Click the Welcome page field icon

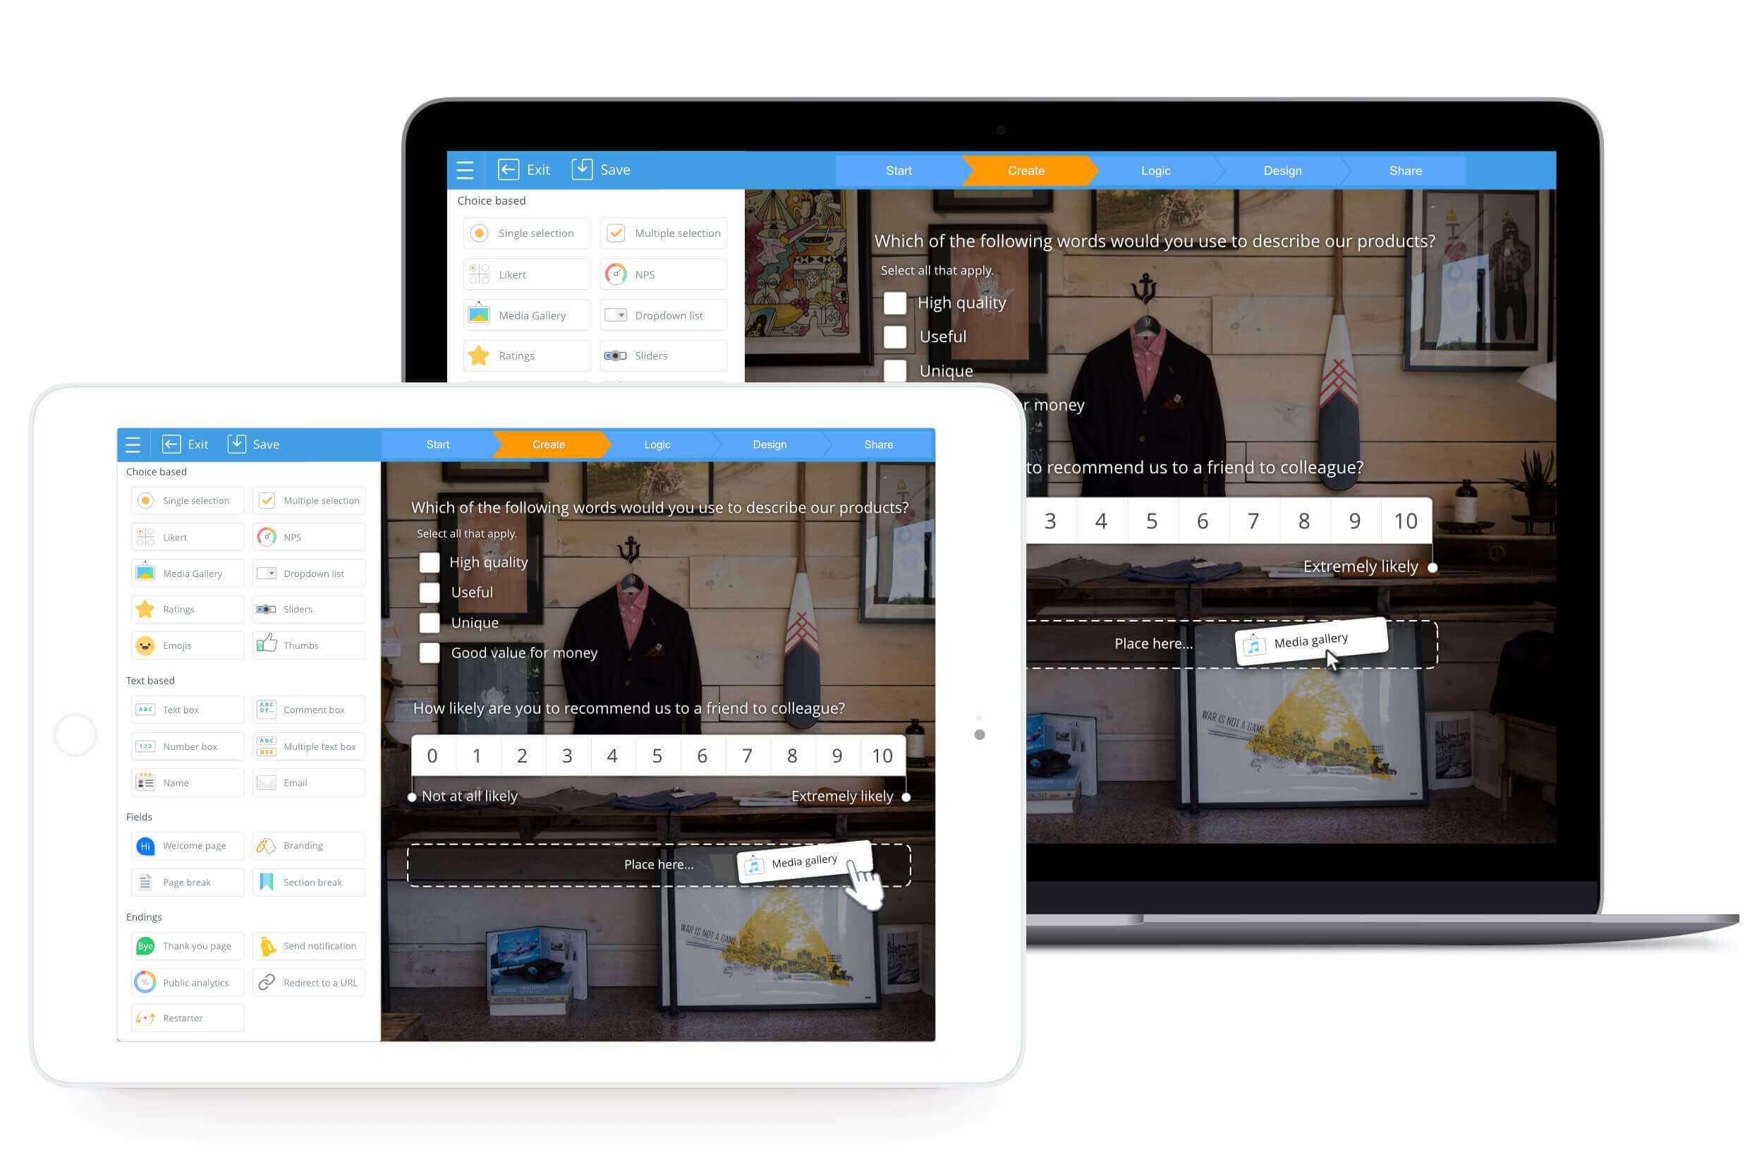[145, 845]
